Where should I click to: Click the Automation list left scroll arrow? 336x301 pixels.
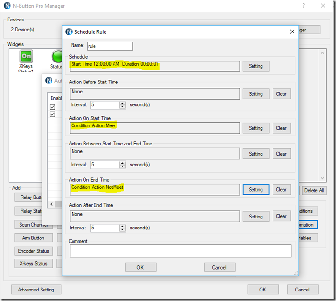52,204
